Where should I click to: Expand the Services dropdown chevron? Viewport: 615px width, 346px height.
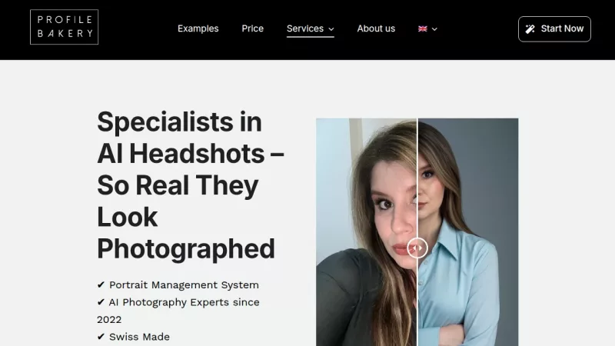pyautogui.click(x=331, y=29)
